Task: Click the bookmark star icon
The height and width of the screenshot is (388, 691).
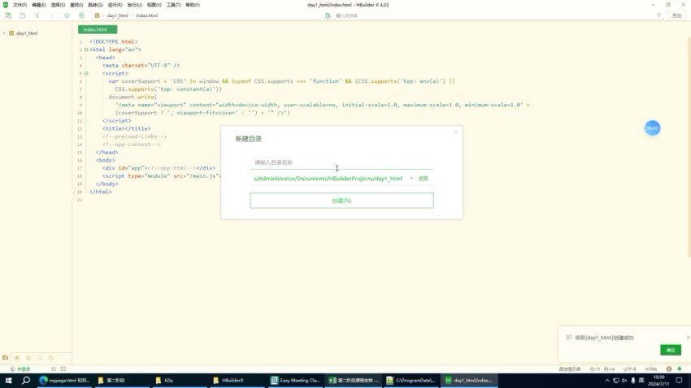Action: point(67,15)
